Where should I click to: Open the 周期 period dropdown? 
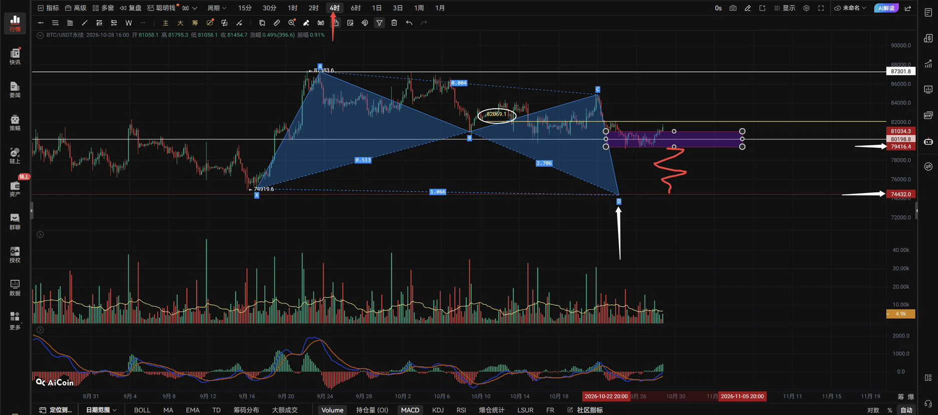click(x=217, y=8)
